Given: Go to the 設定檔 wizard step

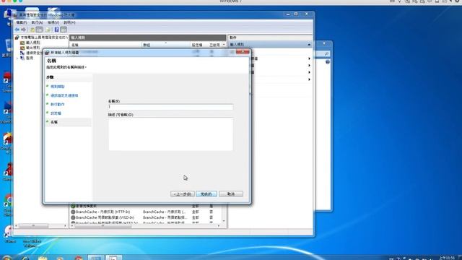Looking at the screenshot, I should (x=56, y=113).
